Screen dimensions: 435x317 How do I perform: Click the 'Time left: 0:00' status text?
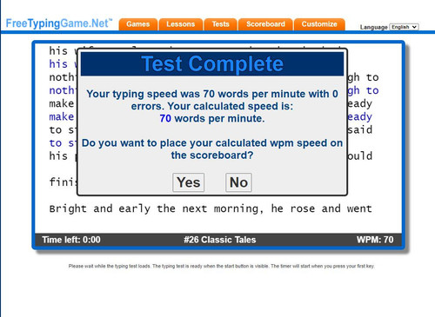[71, 240]
